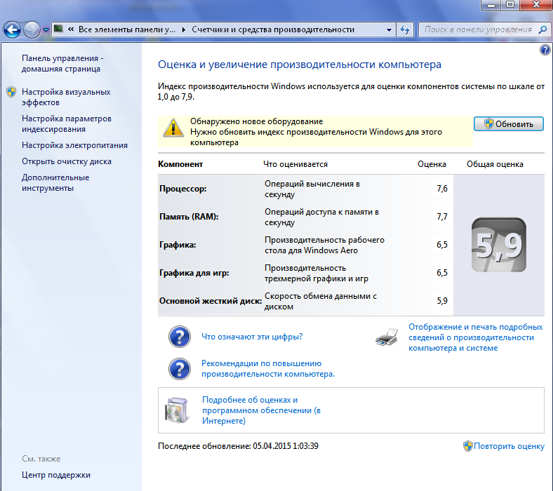Viewport: 553px width, 491px height.
Task: Open 'Подробнее об оценках и программном обеспечении' link
Action: tap(261, 410)
